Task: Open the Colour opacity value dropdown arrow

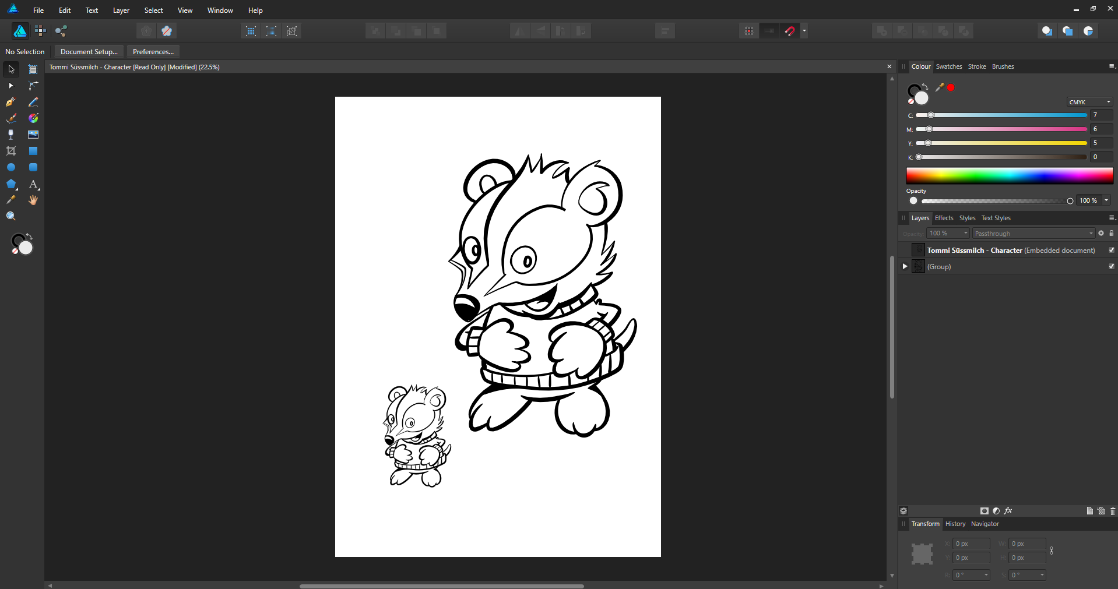Action: 1106,200
